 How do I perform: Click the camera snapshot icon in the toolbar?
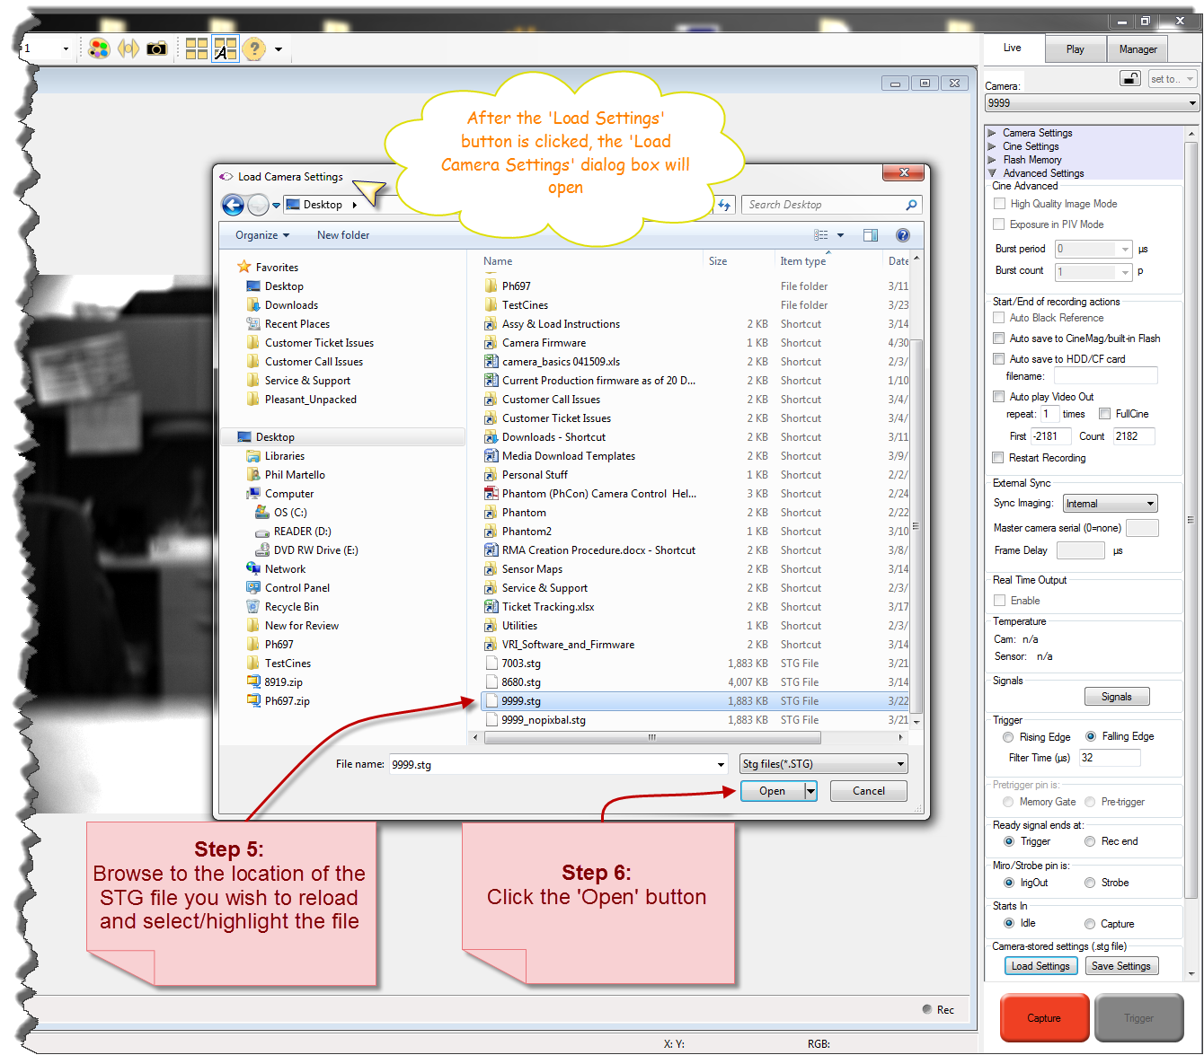click(155, 48)
